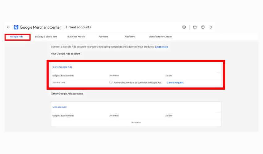The image size is (263, 154).
Task: Open the Google Merchant Center logo
Action: [x=16, y=27]
